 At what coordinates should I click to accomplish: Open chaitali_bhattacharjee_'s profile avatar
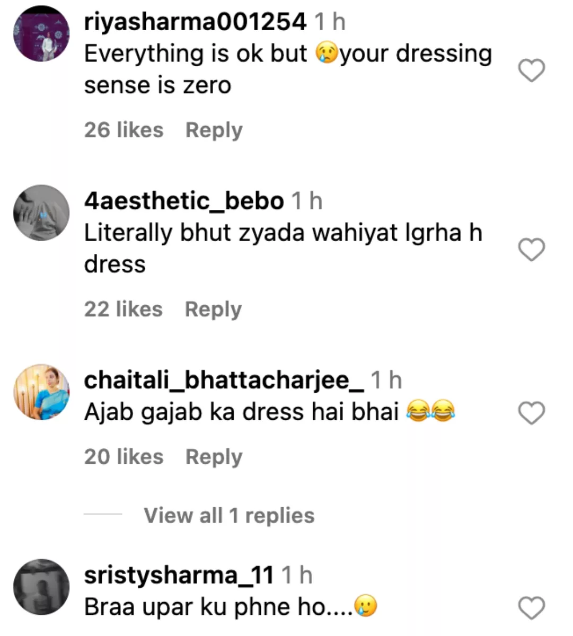[x=41, y=392]
